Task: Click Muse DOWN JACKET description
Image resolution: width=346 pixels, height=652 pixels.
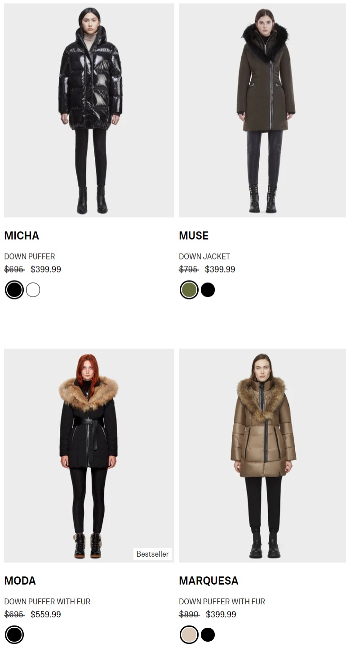Action: [204, 256]
